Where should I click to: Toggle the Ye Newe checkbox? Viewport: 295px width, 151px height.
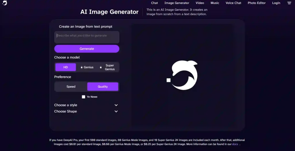[x=84, y=97]
